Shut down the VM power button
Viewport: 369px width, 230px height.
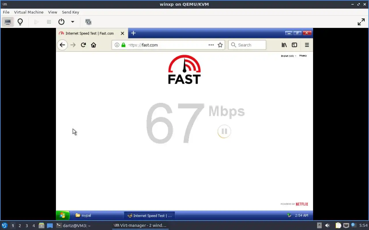coord(61,22)
